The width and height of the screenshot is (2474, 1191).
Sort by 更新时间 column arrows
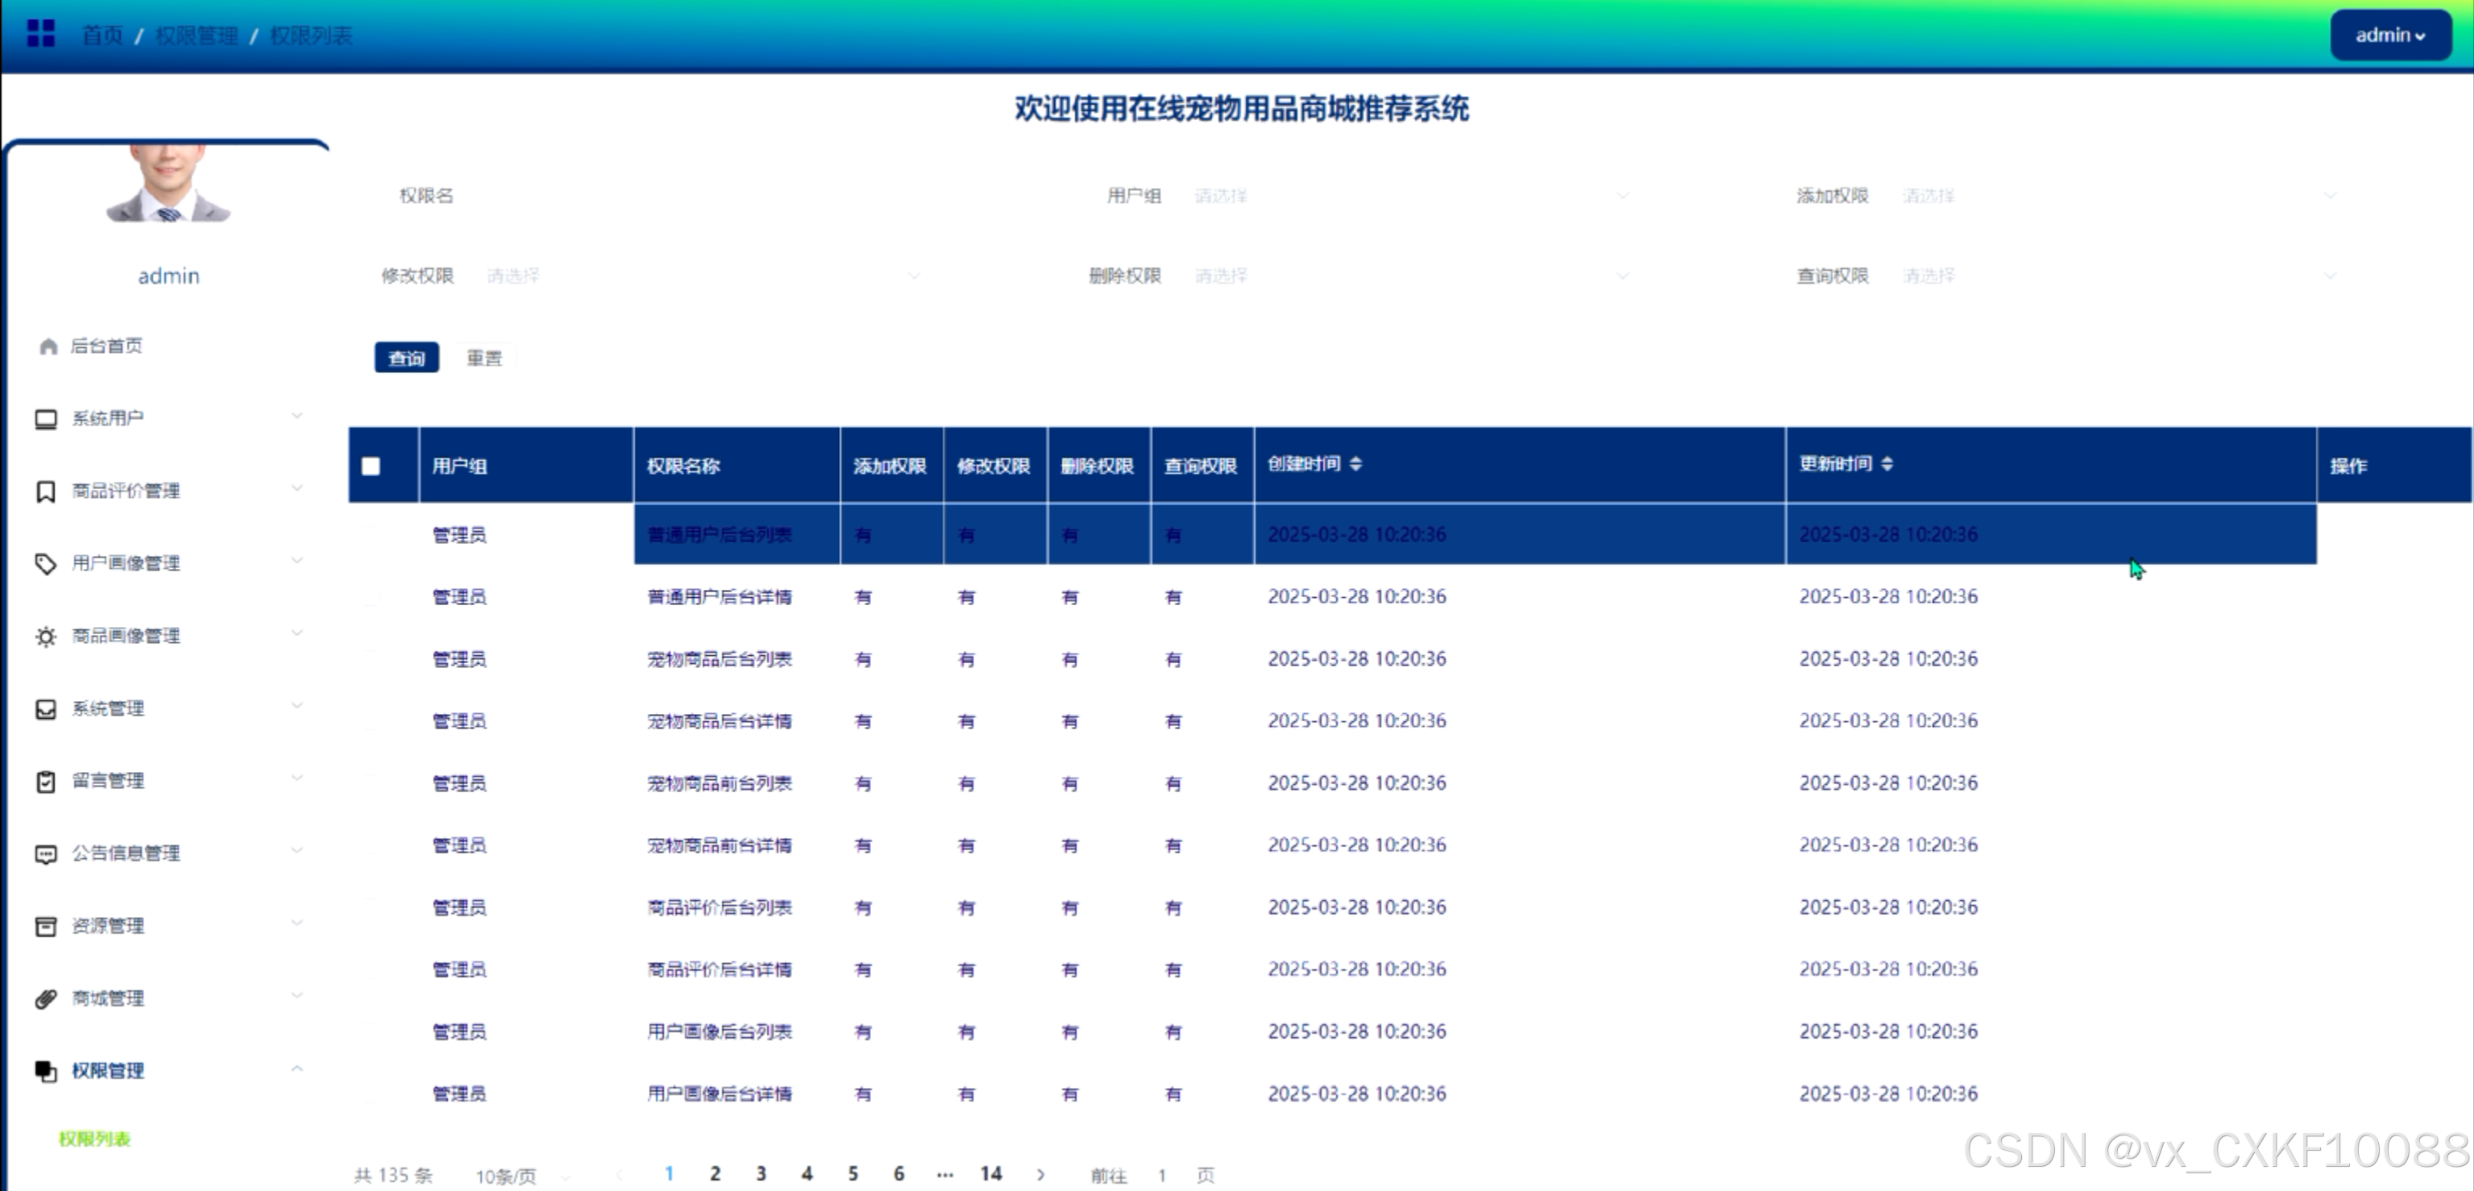coord(1887,464)
